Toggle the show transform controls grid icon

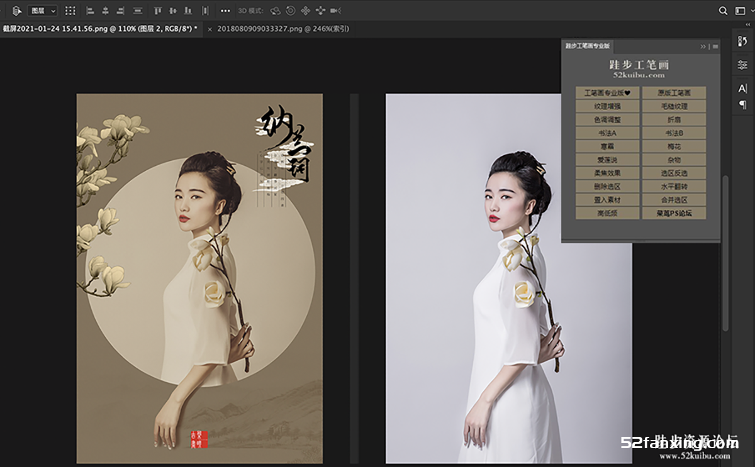click(x=70, y=11)
